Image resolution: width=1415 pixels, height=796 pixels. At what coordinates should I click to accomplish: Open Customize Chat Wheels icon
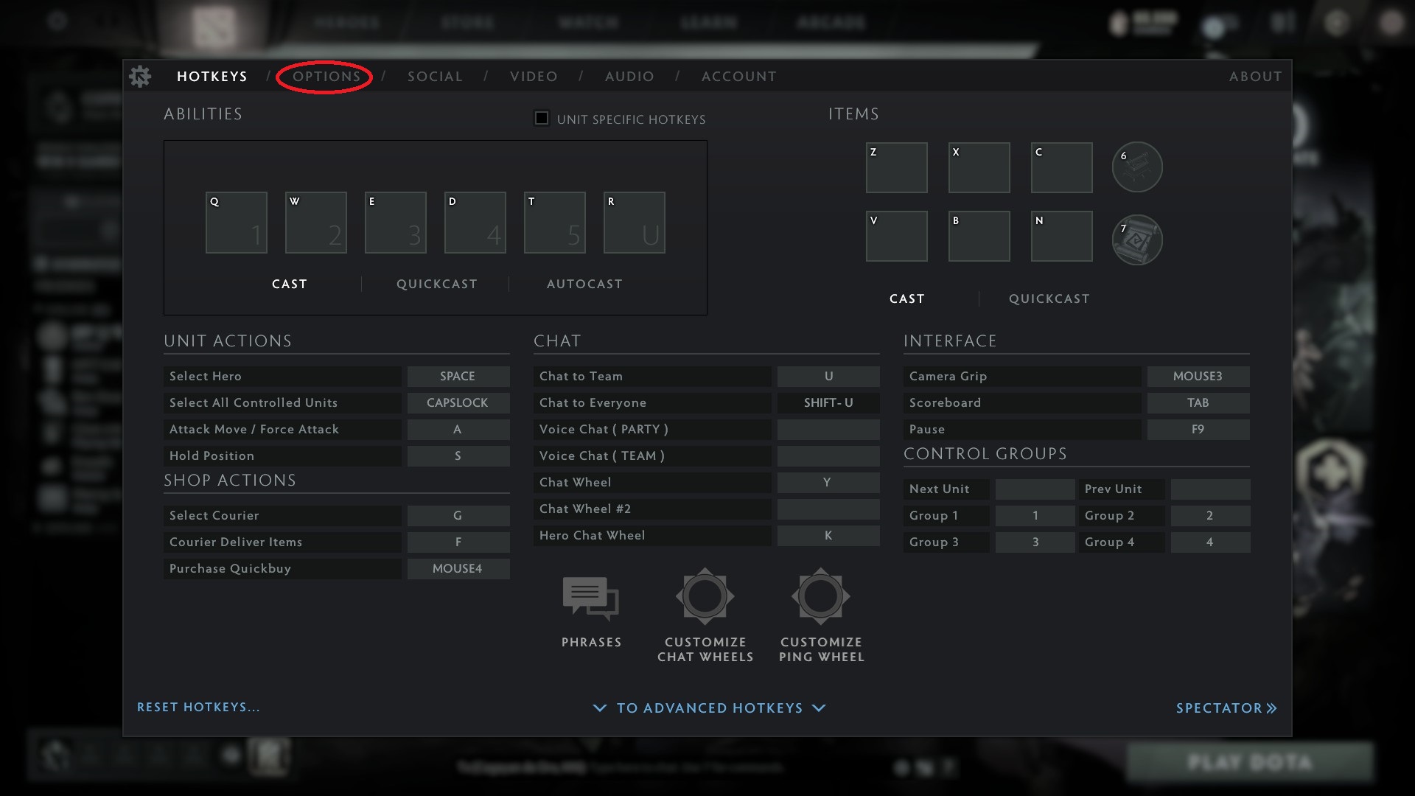pyautogui.click(x=705, y=596)
